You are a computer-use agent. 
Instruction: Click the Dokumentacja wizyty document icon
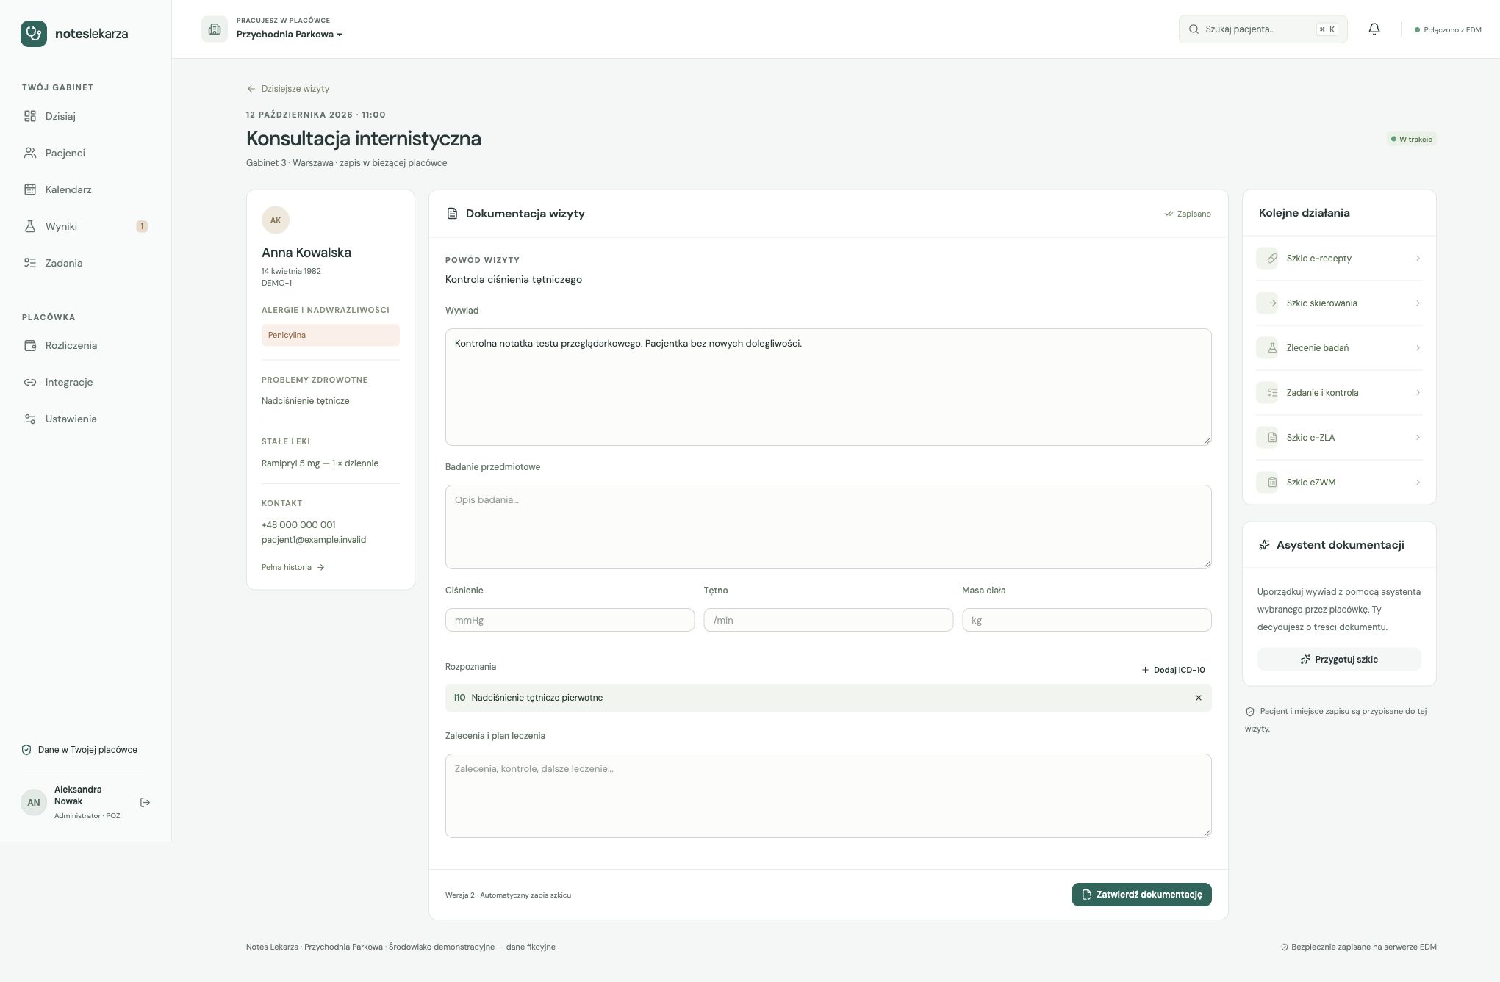(452, 214)
